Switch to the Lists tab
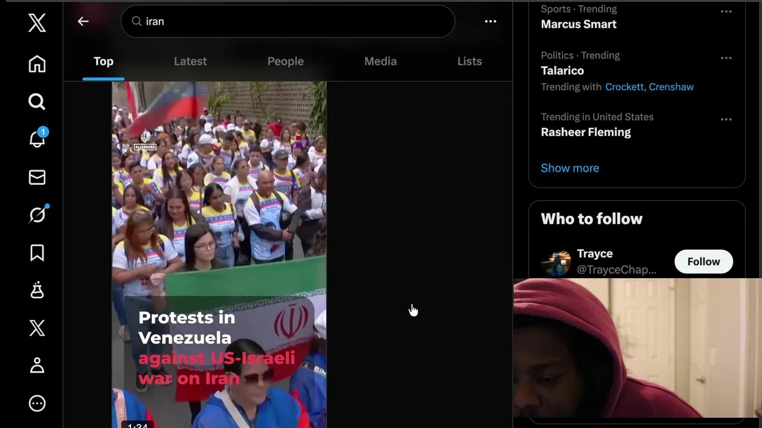 [470, 61]
